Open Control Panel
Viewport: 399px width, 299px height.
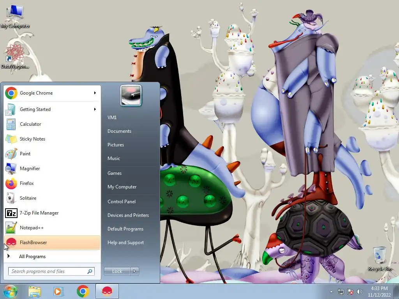[x=122, y=202]
